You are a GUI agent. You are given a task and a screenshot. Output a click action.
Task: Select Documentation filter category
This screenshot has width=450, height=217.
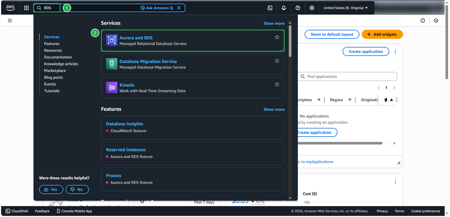pos(58,57)
